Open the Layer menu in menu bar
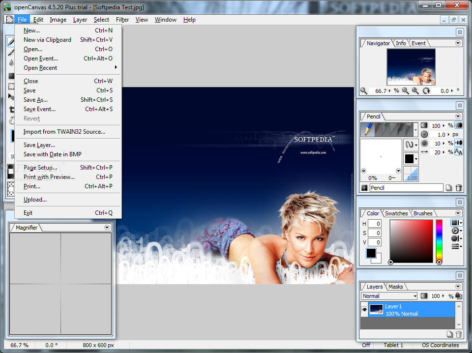Viewport: 472px width, 353px height. pyautogui.click(x=80, y=20)
